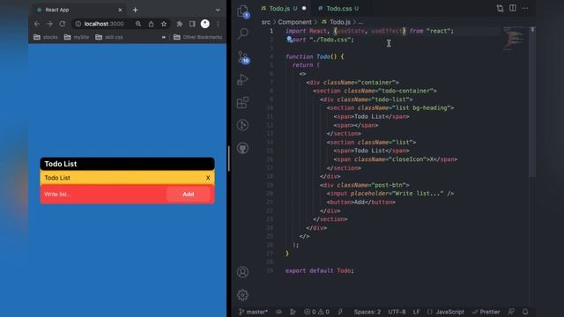
Task: Open the Chrome three-dot menu
Action: tap(218, 24)
